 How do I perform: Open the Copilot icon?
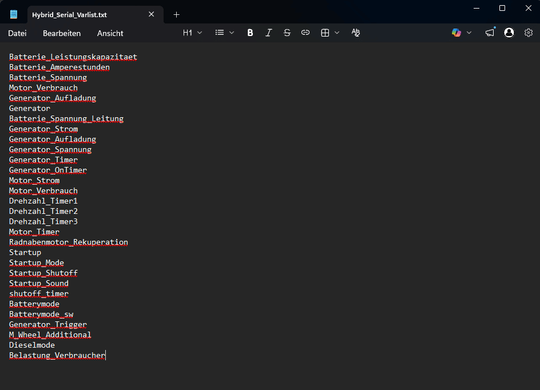[456, 33]
